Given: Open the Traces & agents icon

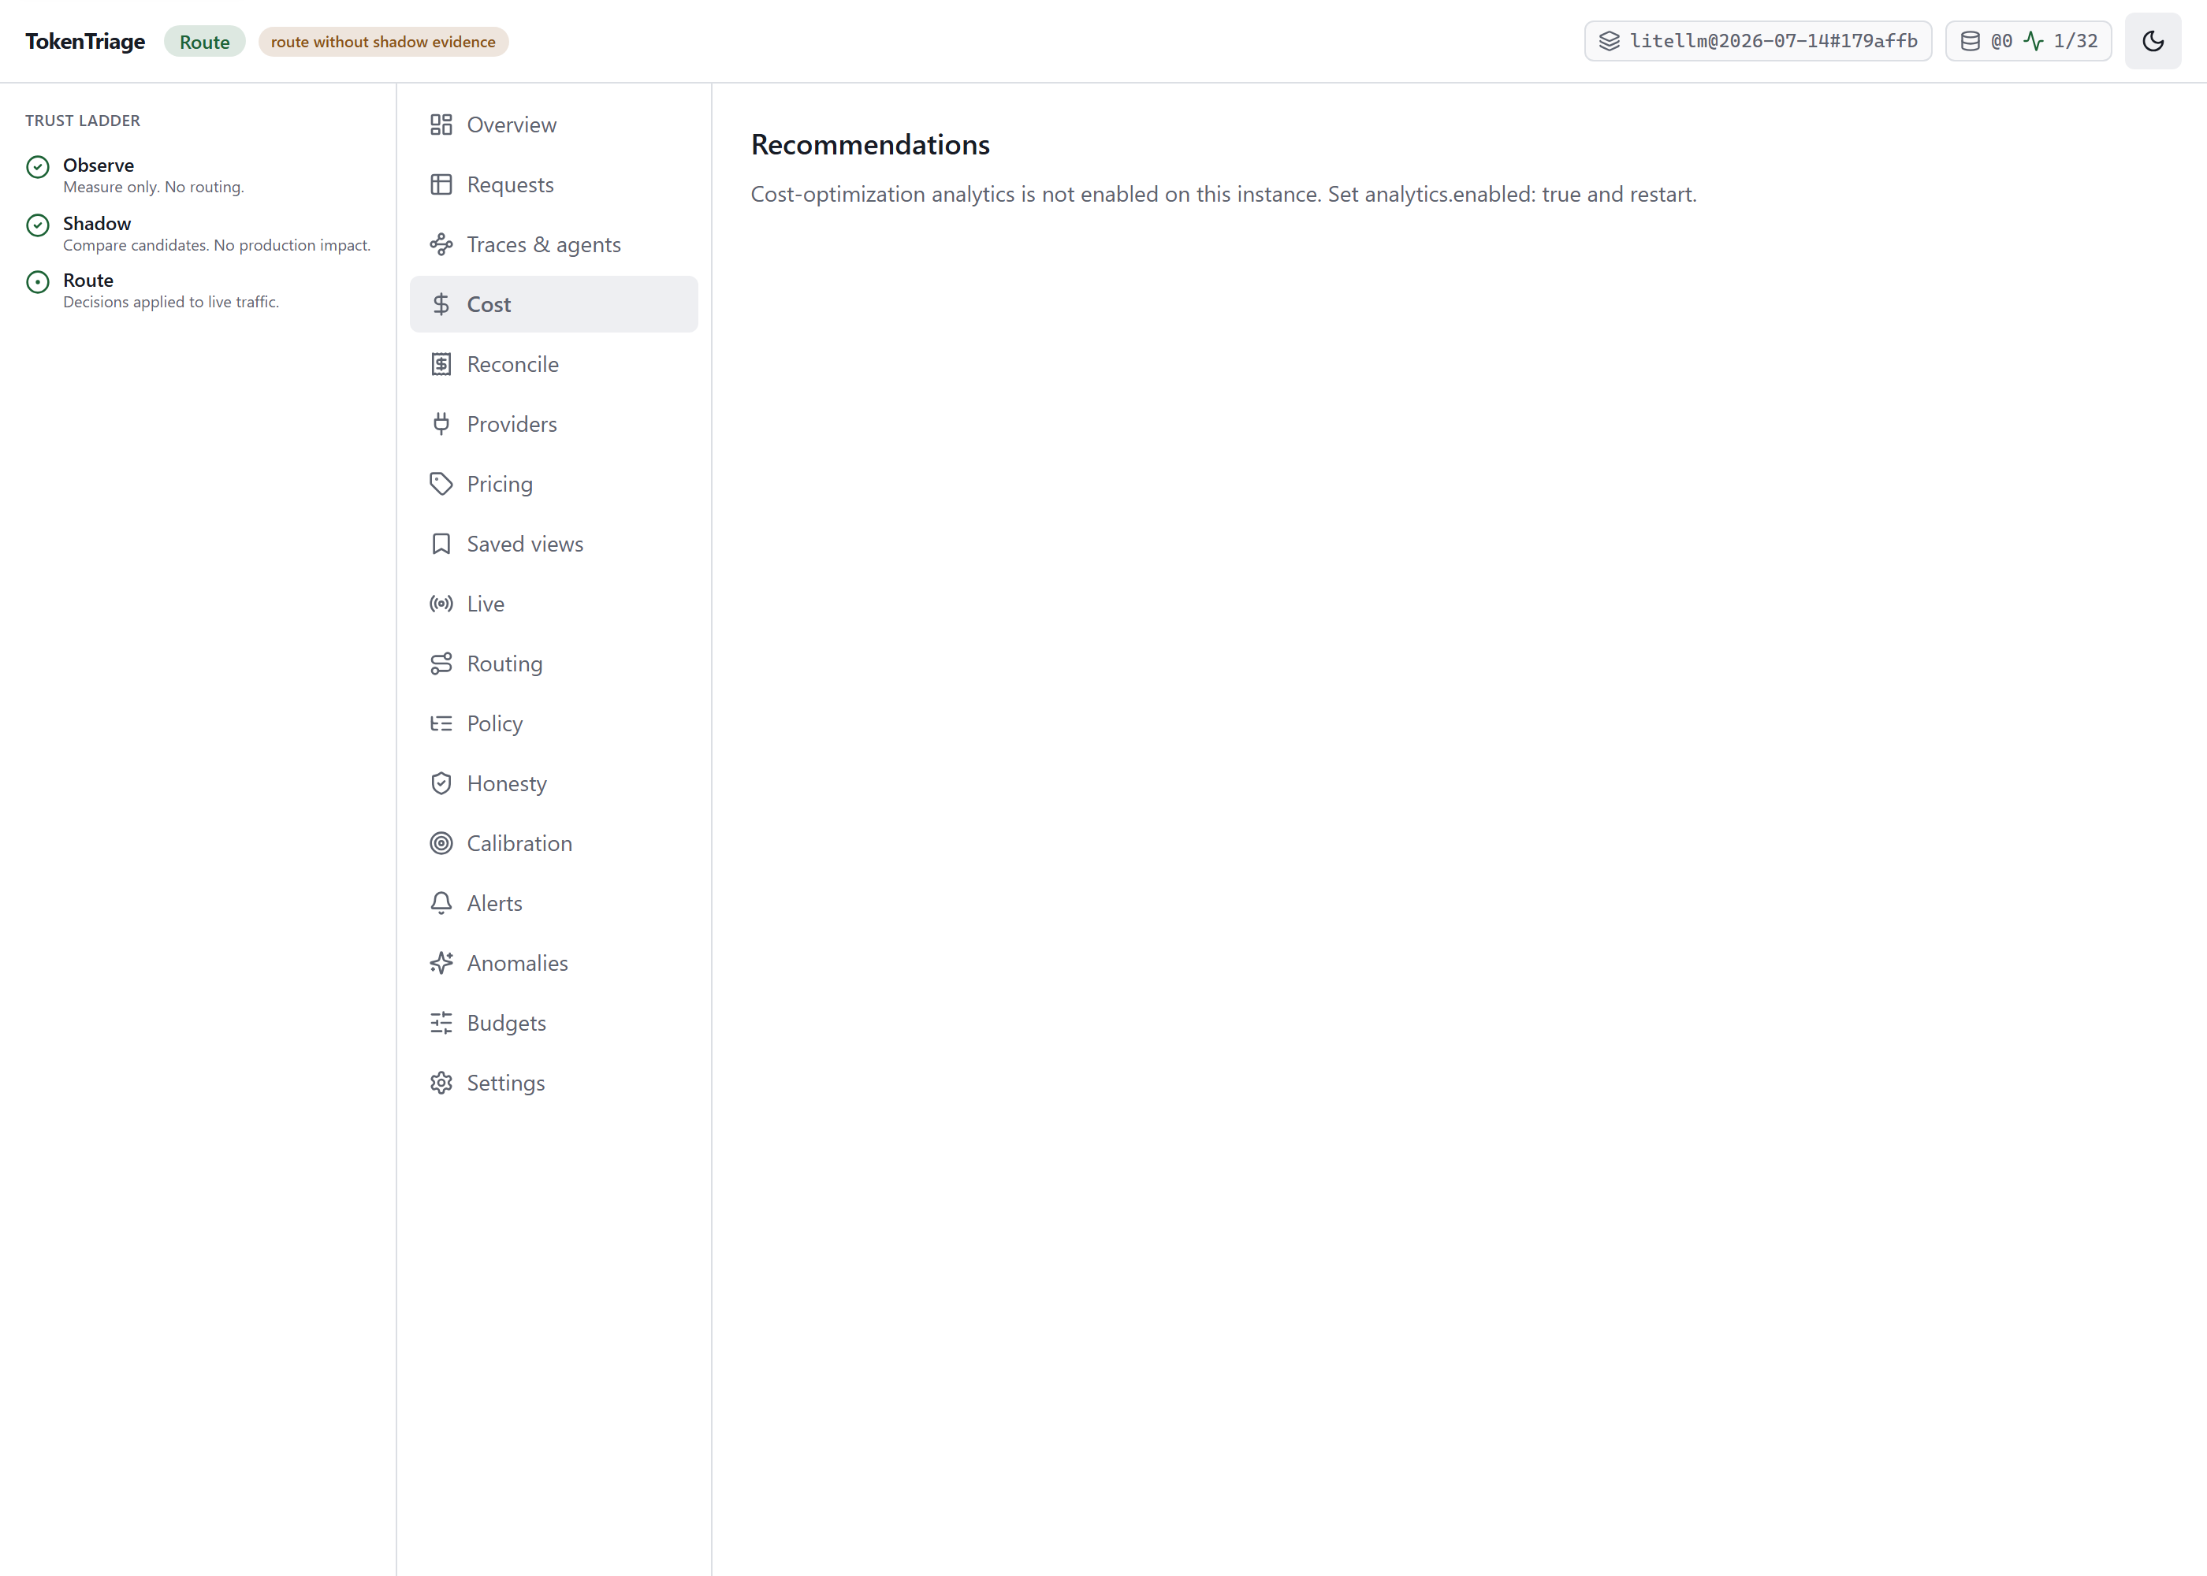Looking at the screenshot, I should point(441,244).
